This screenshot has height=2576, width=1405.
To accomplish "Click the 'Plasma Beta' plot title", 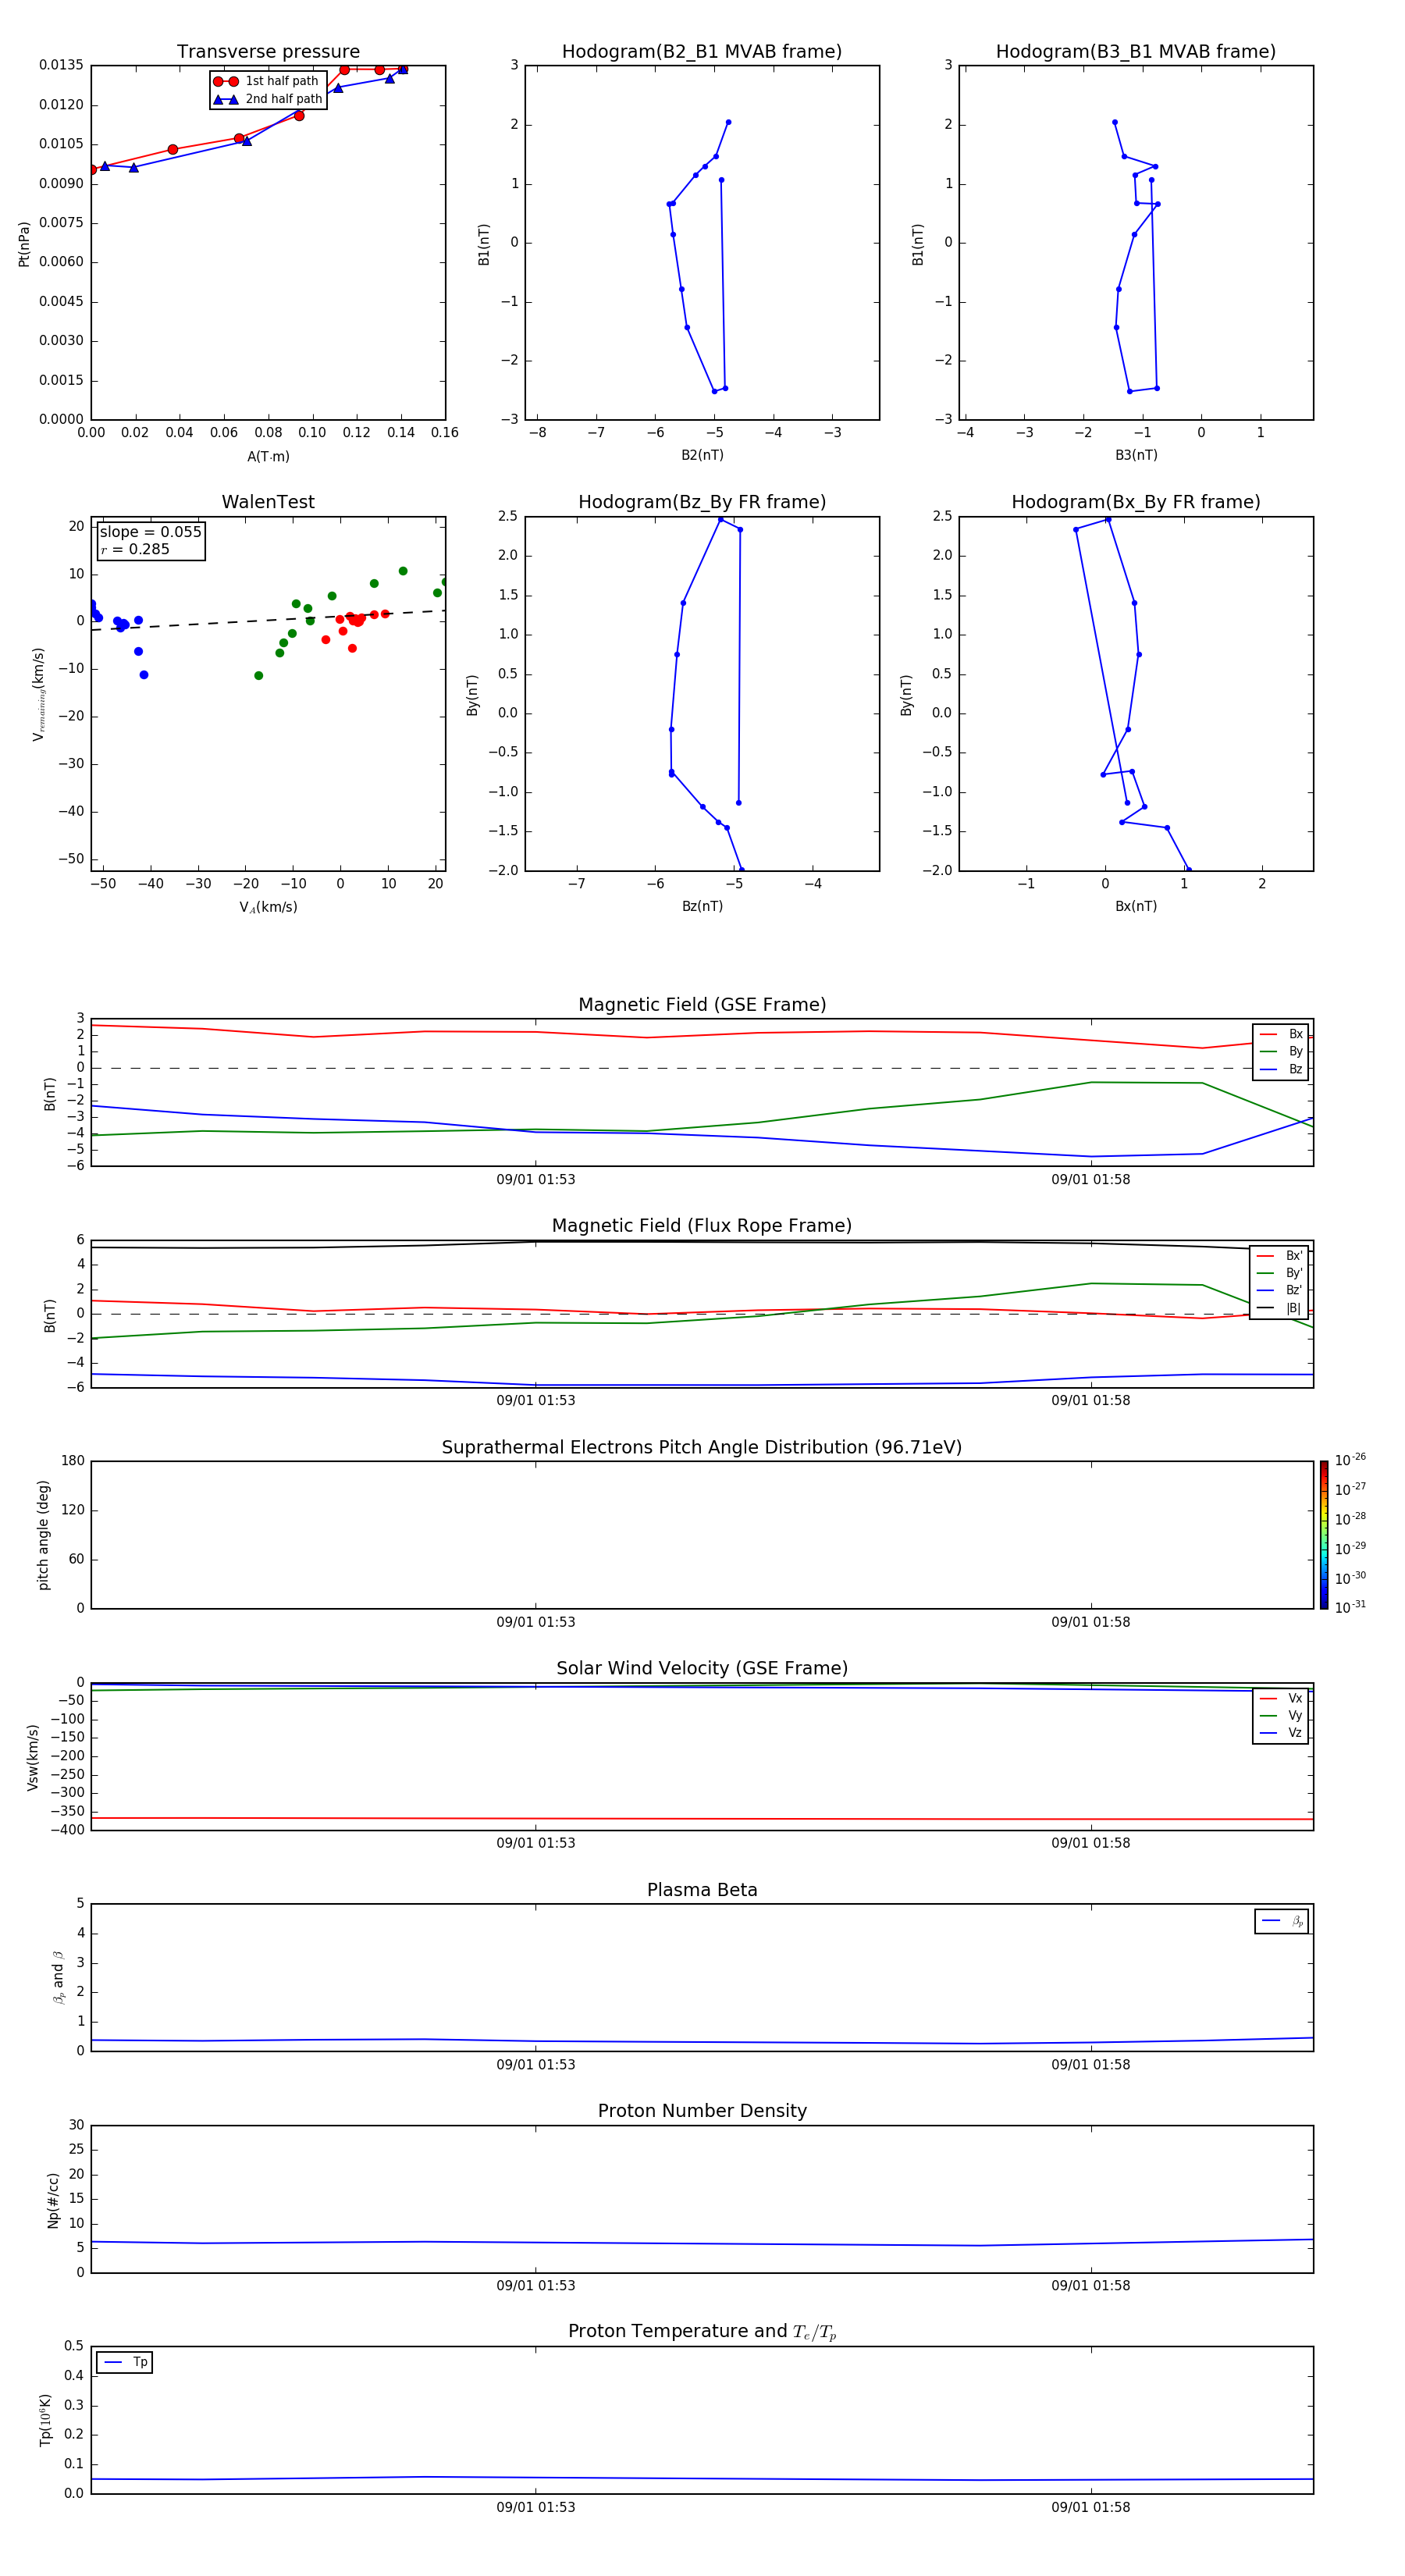I will click(702, 1890).
